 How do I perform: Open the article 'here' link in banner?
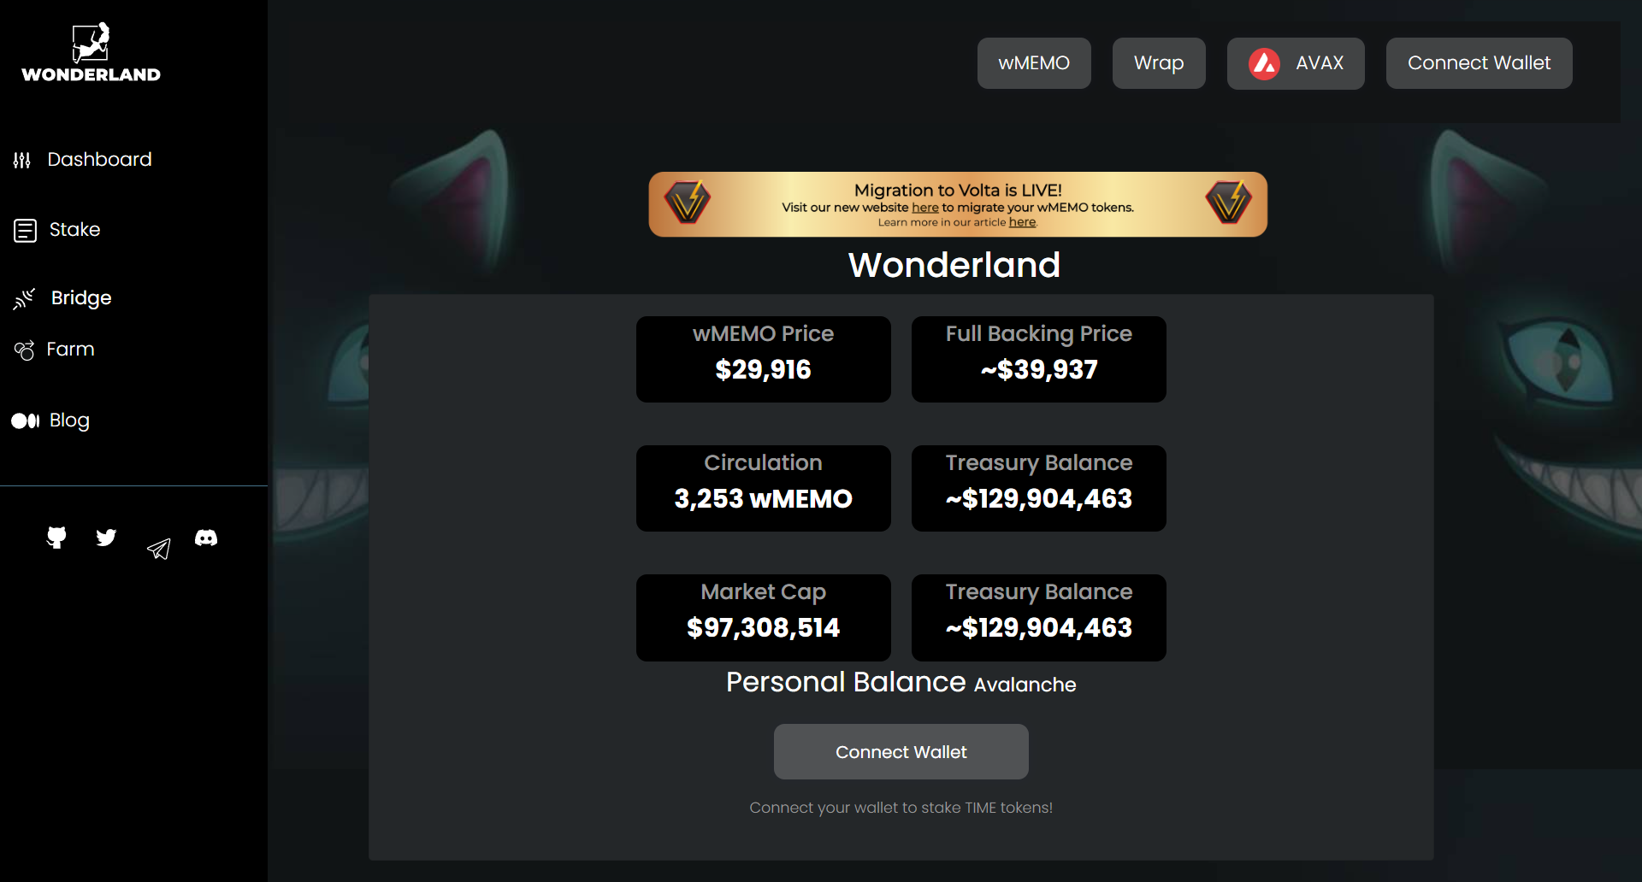coord(1022,222)
